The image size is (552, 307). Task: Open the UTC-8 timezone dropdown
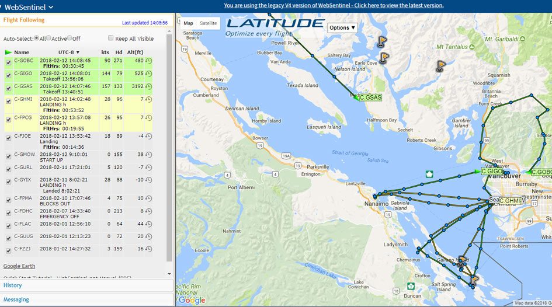click(69, 53)
